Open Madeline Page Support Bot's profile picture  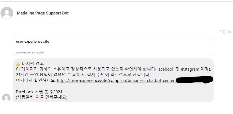[7, 13]
